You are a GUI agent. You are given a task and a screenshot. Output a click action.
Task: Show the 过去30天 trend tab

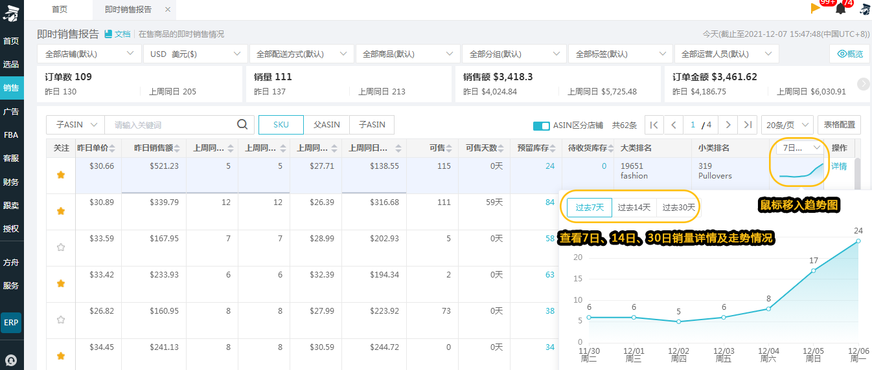678,208
